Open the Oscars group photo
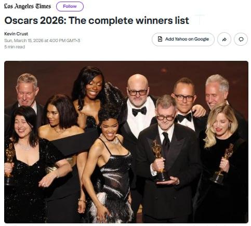The width and height of the screenshot is (251, 226). (126, 142)
